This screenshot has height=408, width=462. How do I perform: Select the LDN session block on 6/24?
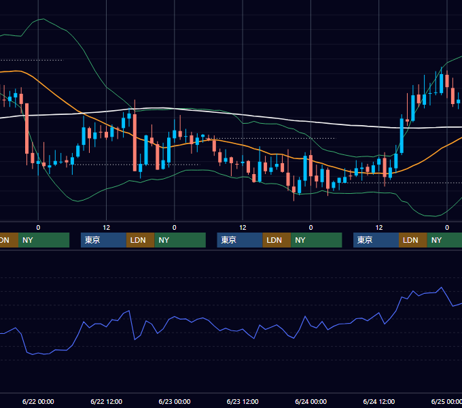pyautogui.click(x=413, y=240)
